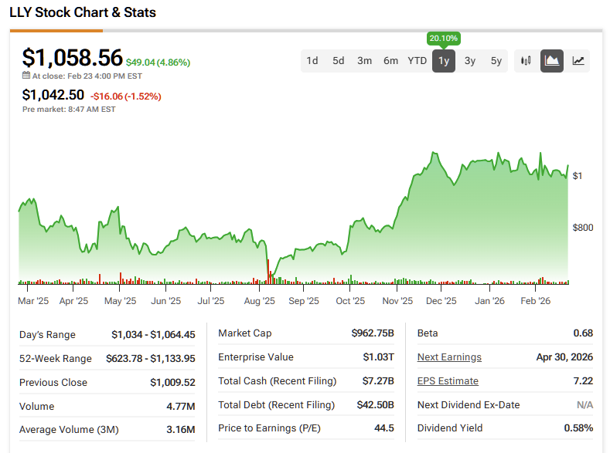Click the Aug '25 axis label
The height and width of the screenshot is (453, 610).
pyautogui.click(x=259, y=301)
